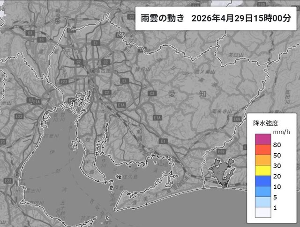Click the legend value label 80
Screen dimensions: 300x227
[277, 145]
